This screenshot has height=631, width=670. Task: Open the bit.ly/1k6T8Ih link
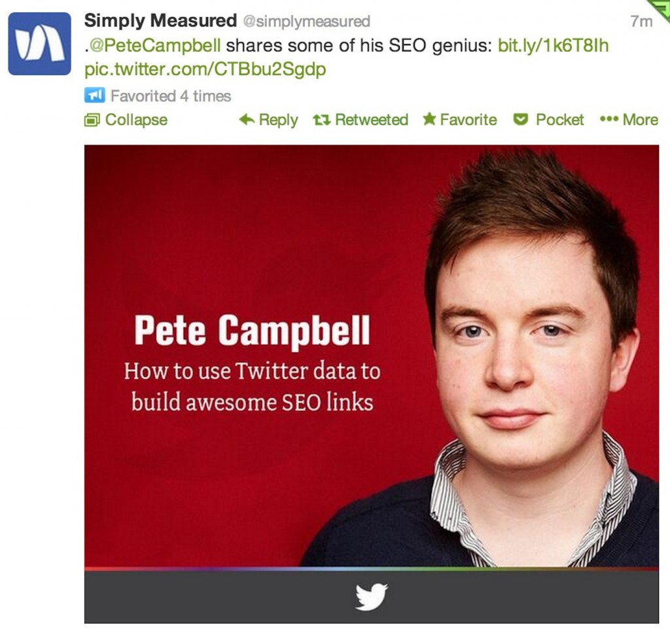tap(554, 45)
